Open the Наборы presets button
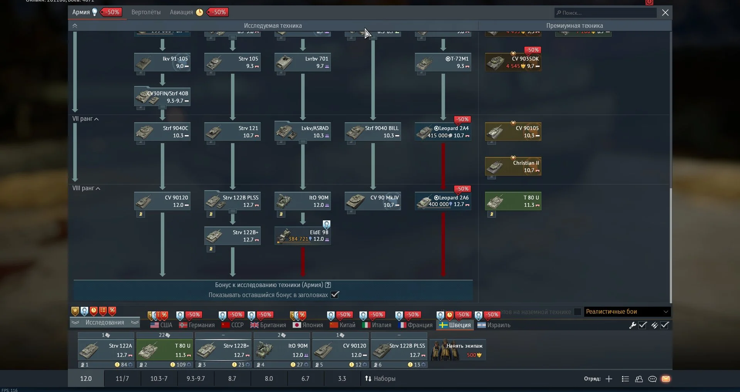740x392 pixels. click(380, 379)
